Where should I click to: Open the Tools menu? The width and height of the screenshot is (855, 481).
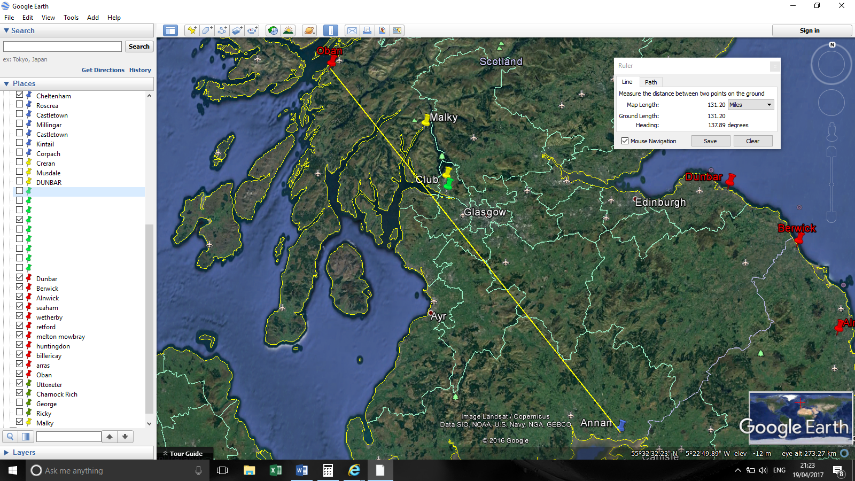click(x=71, y=18)
